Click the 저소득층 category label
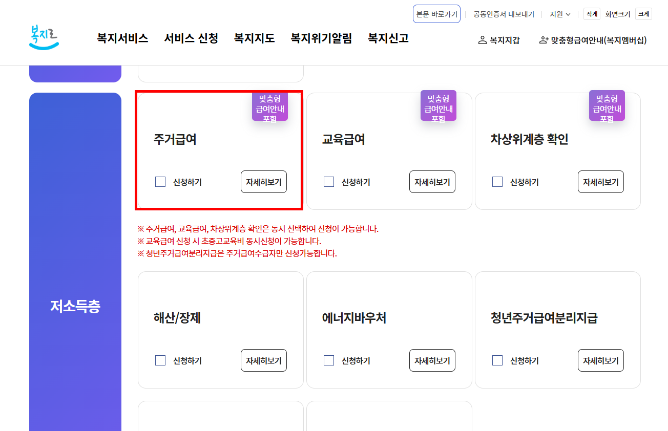 point(75,306)
